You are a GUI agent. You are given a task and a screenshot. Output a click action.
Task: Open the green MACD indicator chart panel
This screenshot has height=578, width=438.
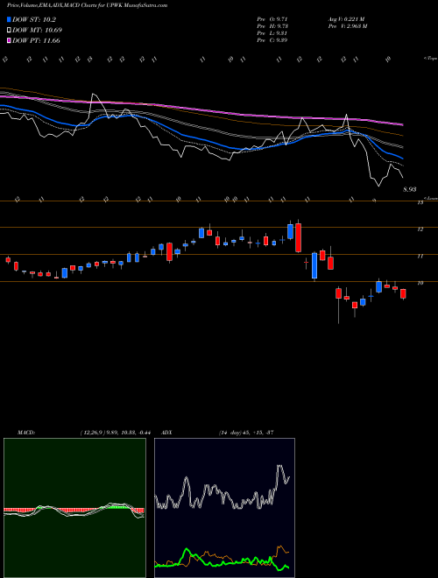click(x=74, y=508)
